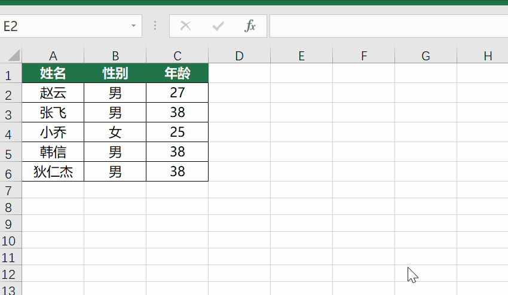Select row 6 header

[11, 172]
